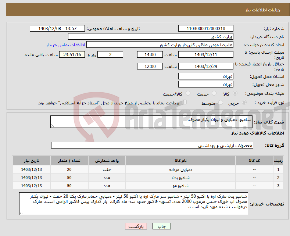The width and height of the screenshot is (290, 236).
Task: Click the announcement date field 1403/12/08 - 13:57
Action: [x=57, y=28]
